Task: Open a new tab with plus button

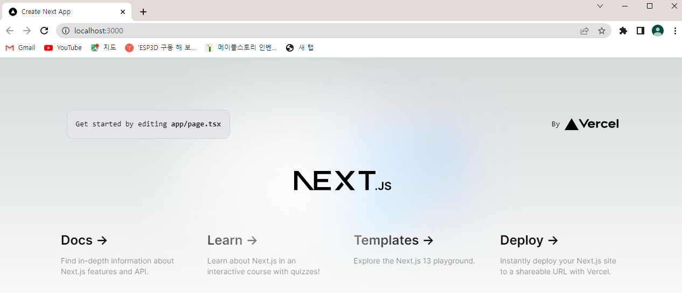Action: (143, 12)
